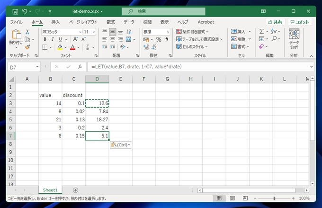The width and height of the screenshot is (322, 208).
Task: Click the Accounting number format icon
Action: pos(146,39)
